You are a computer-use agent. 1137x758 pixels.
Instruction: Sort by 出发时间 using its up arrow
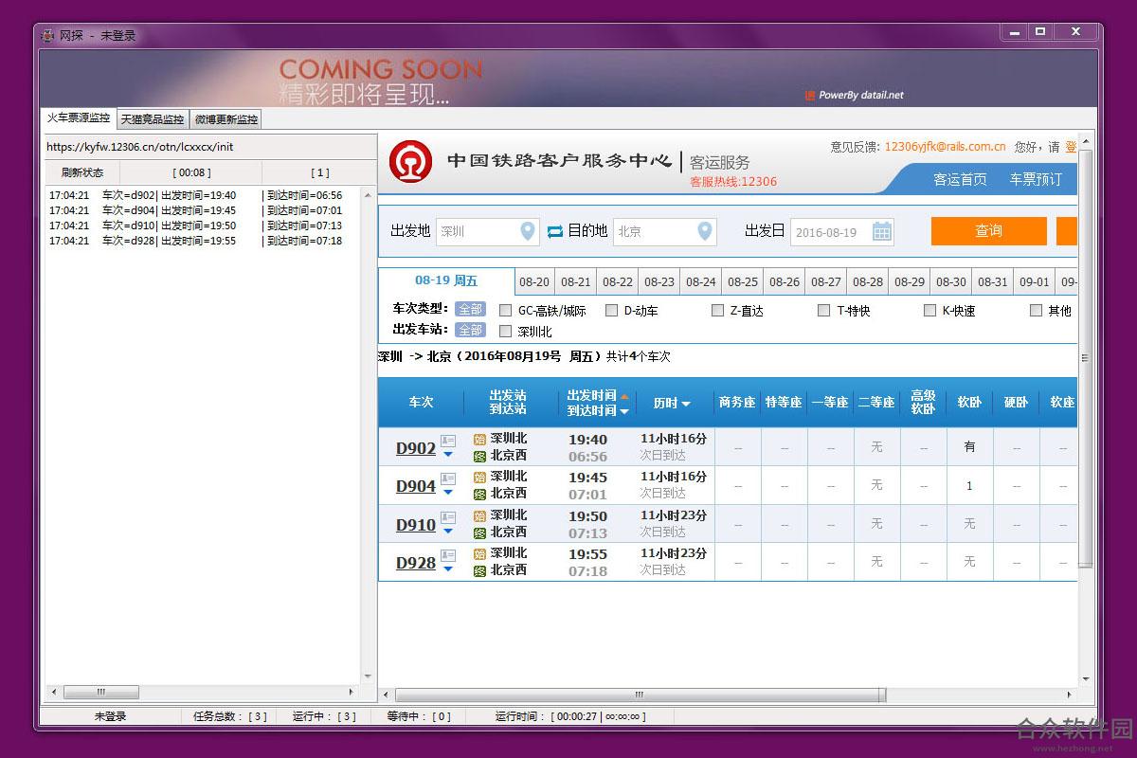coord(624,396)
